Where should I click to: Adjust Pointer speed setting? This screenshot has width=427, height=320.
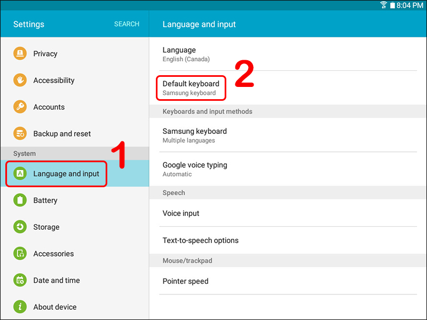tap(288, 281)
